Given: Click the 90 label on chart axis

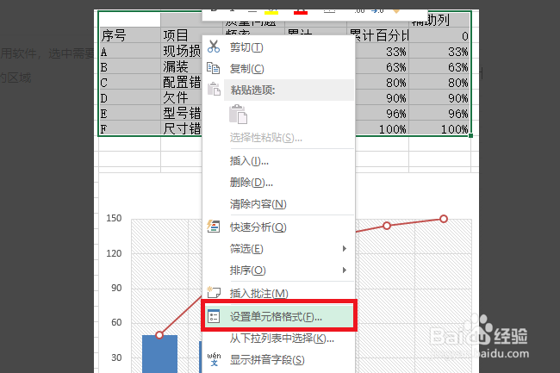Looking at the screenshot, I should tap(116, 288).
